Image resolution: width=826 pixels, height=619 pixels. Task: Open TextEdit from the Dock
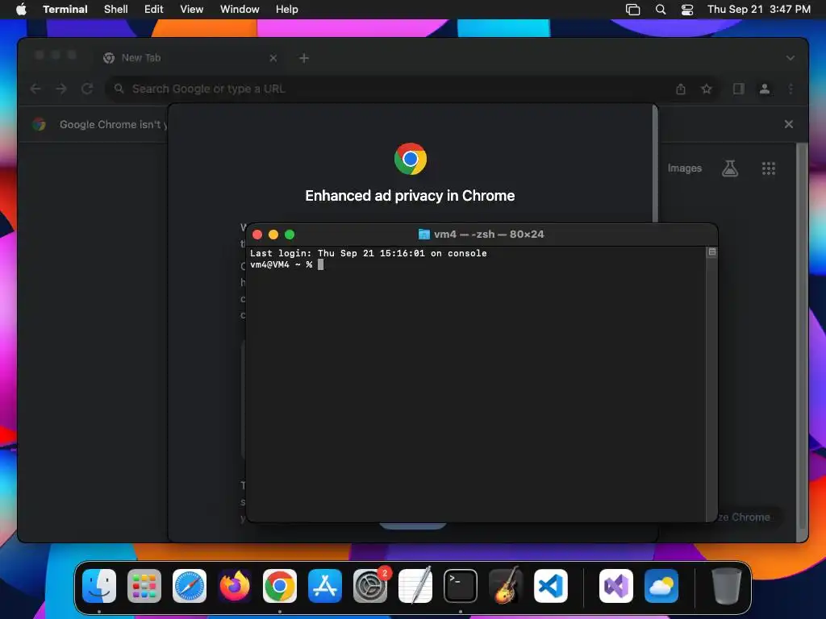pos(415,586)
